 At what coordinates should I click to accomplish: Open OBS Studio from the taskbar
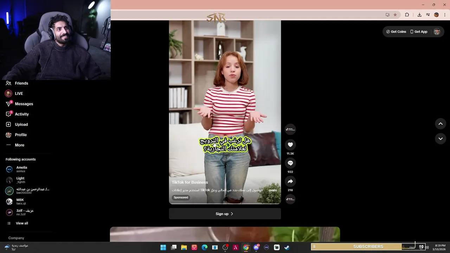point(225,247)
